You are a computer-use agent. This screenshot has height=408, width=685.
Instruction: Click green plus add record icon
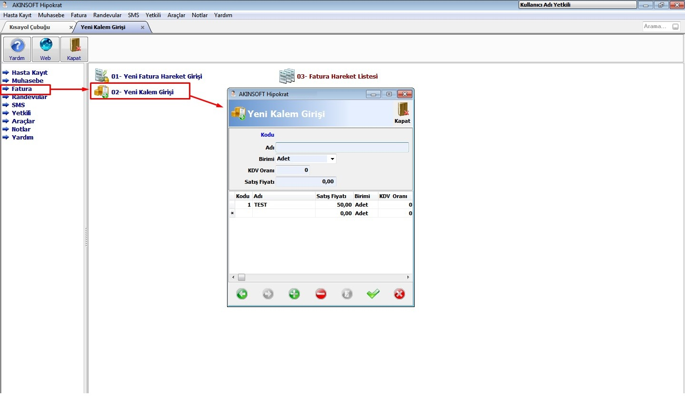coord(294,294)
